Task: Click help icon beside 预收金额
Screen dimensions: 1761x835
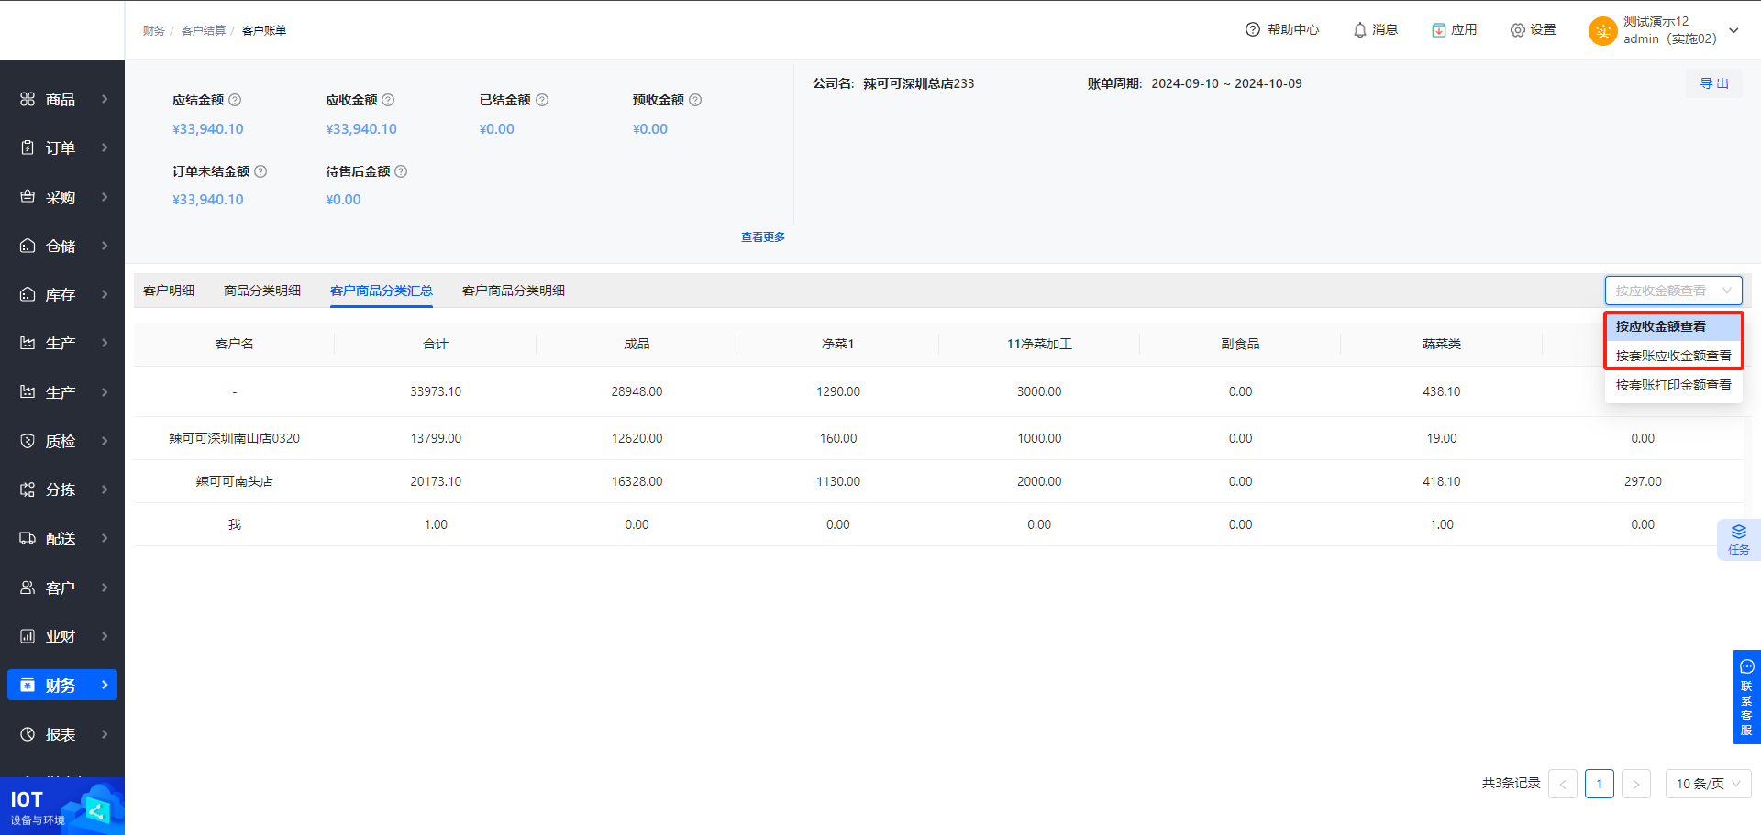Action: coord(695,100)
